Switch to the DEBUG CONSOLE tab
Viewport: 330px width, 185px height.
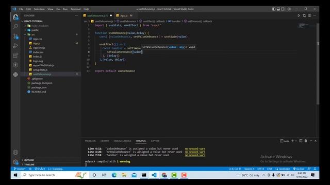tap(122, 141)
